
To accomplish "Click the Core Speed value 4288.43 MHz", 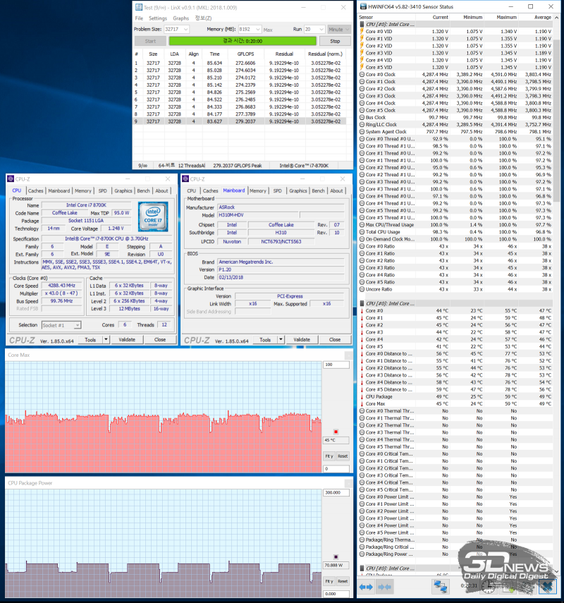I will click(61, 286).
